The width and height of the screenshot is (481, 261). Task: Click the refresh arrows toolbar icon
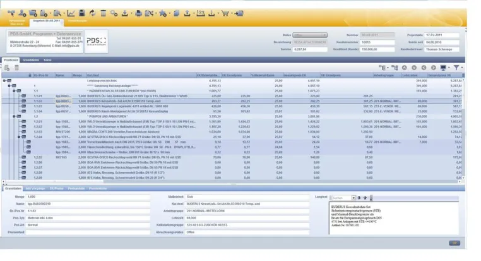pos(92,13)
